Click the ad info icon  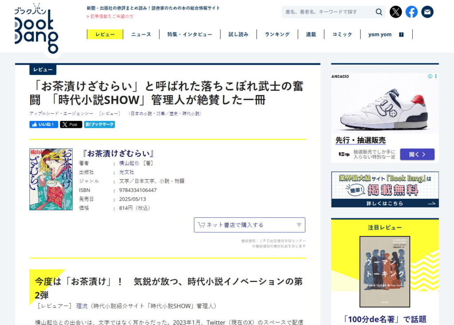coord(430,76)
